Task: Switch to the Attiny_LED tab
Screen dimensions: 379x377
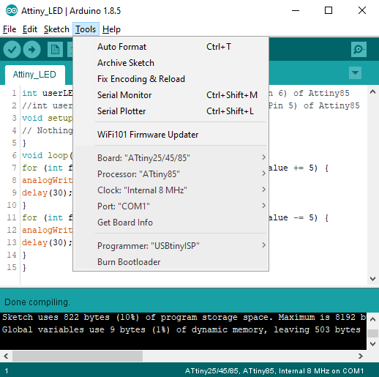Action: point(34,75)
